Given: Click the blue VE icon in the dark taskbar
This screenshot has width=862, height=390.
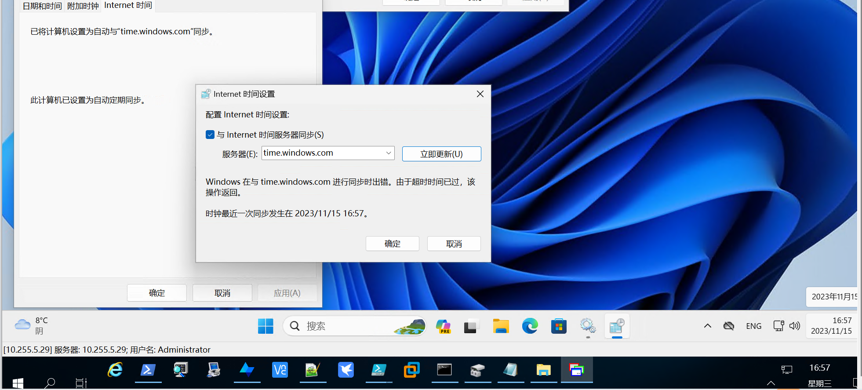Looking at the screenshot, I should 280,370.
